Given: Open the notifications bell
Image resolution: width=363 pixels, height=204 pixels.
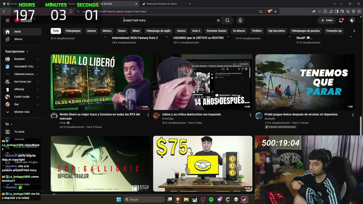Looking at the screenshot, I should pyautogui.click(x=341, y=20).
